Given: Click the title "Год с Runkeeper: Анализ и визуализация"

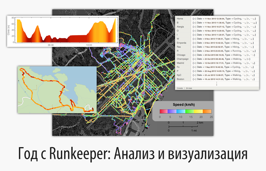Looking at the screenshot, I should 133,154.
